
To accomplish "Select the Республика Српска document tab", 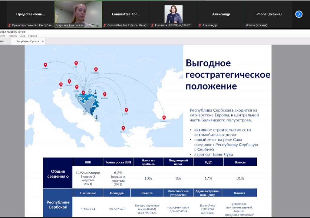I will tap(28, 41).
